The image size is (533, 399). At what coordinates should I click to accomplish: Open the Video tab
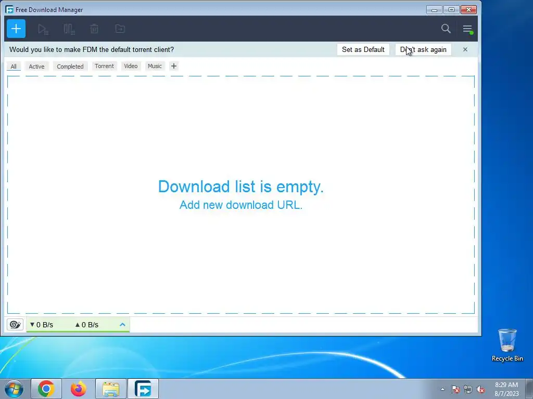click(x=131, y=66)
